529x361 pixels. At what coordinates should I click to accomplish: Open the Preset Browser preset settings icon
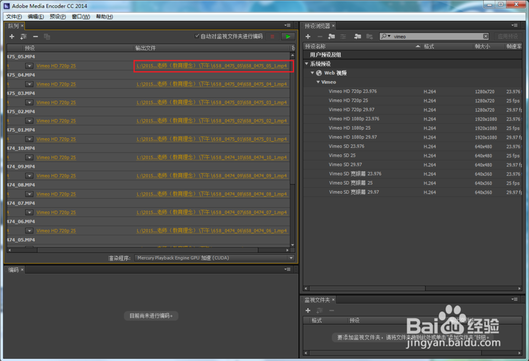click(343, 37)
